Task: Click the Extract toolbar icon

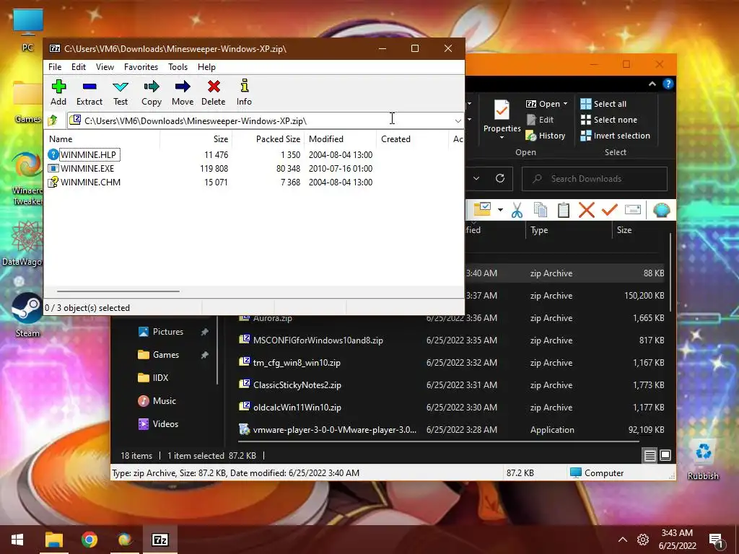Action: [89, 92]
